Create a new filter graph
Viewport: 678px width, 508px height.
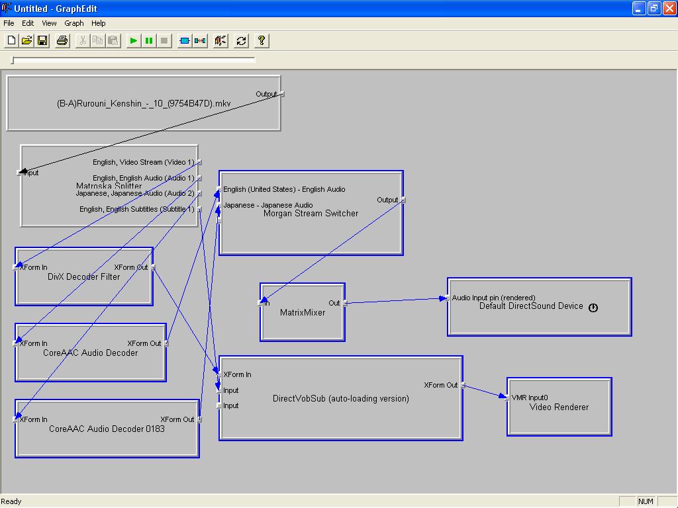pos(11,40)
